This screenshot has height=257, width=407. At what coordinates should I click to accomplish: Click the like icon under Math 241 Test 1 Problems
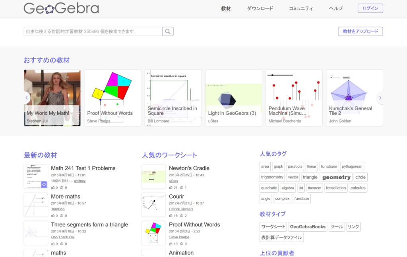[53, 187]
